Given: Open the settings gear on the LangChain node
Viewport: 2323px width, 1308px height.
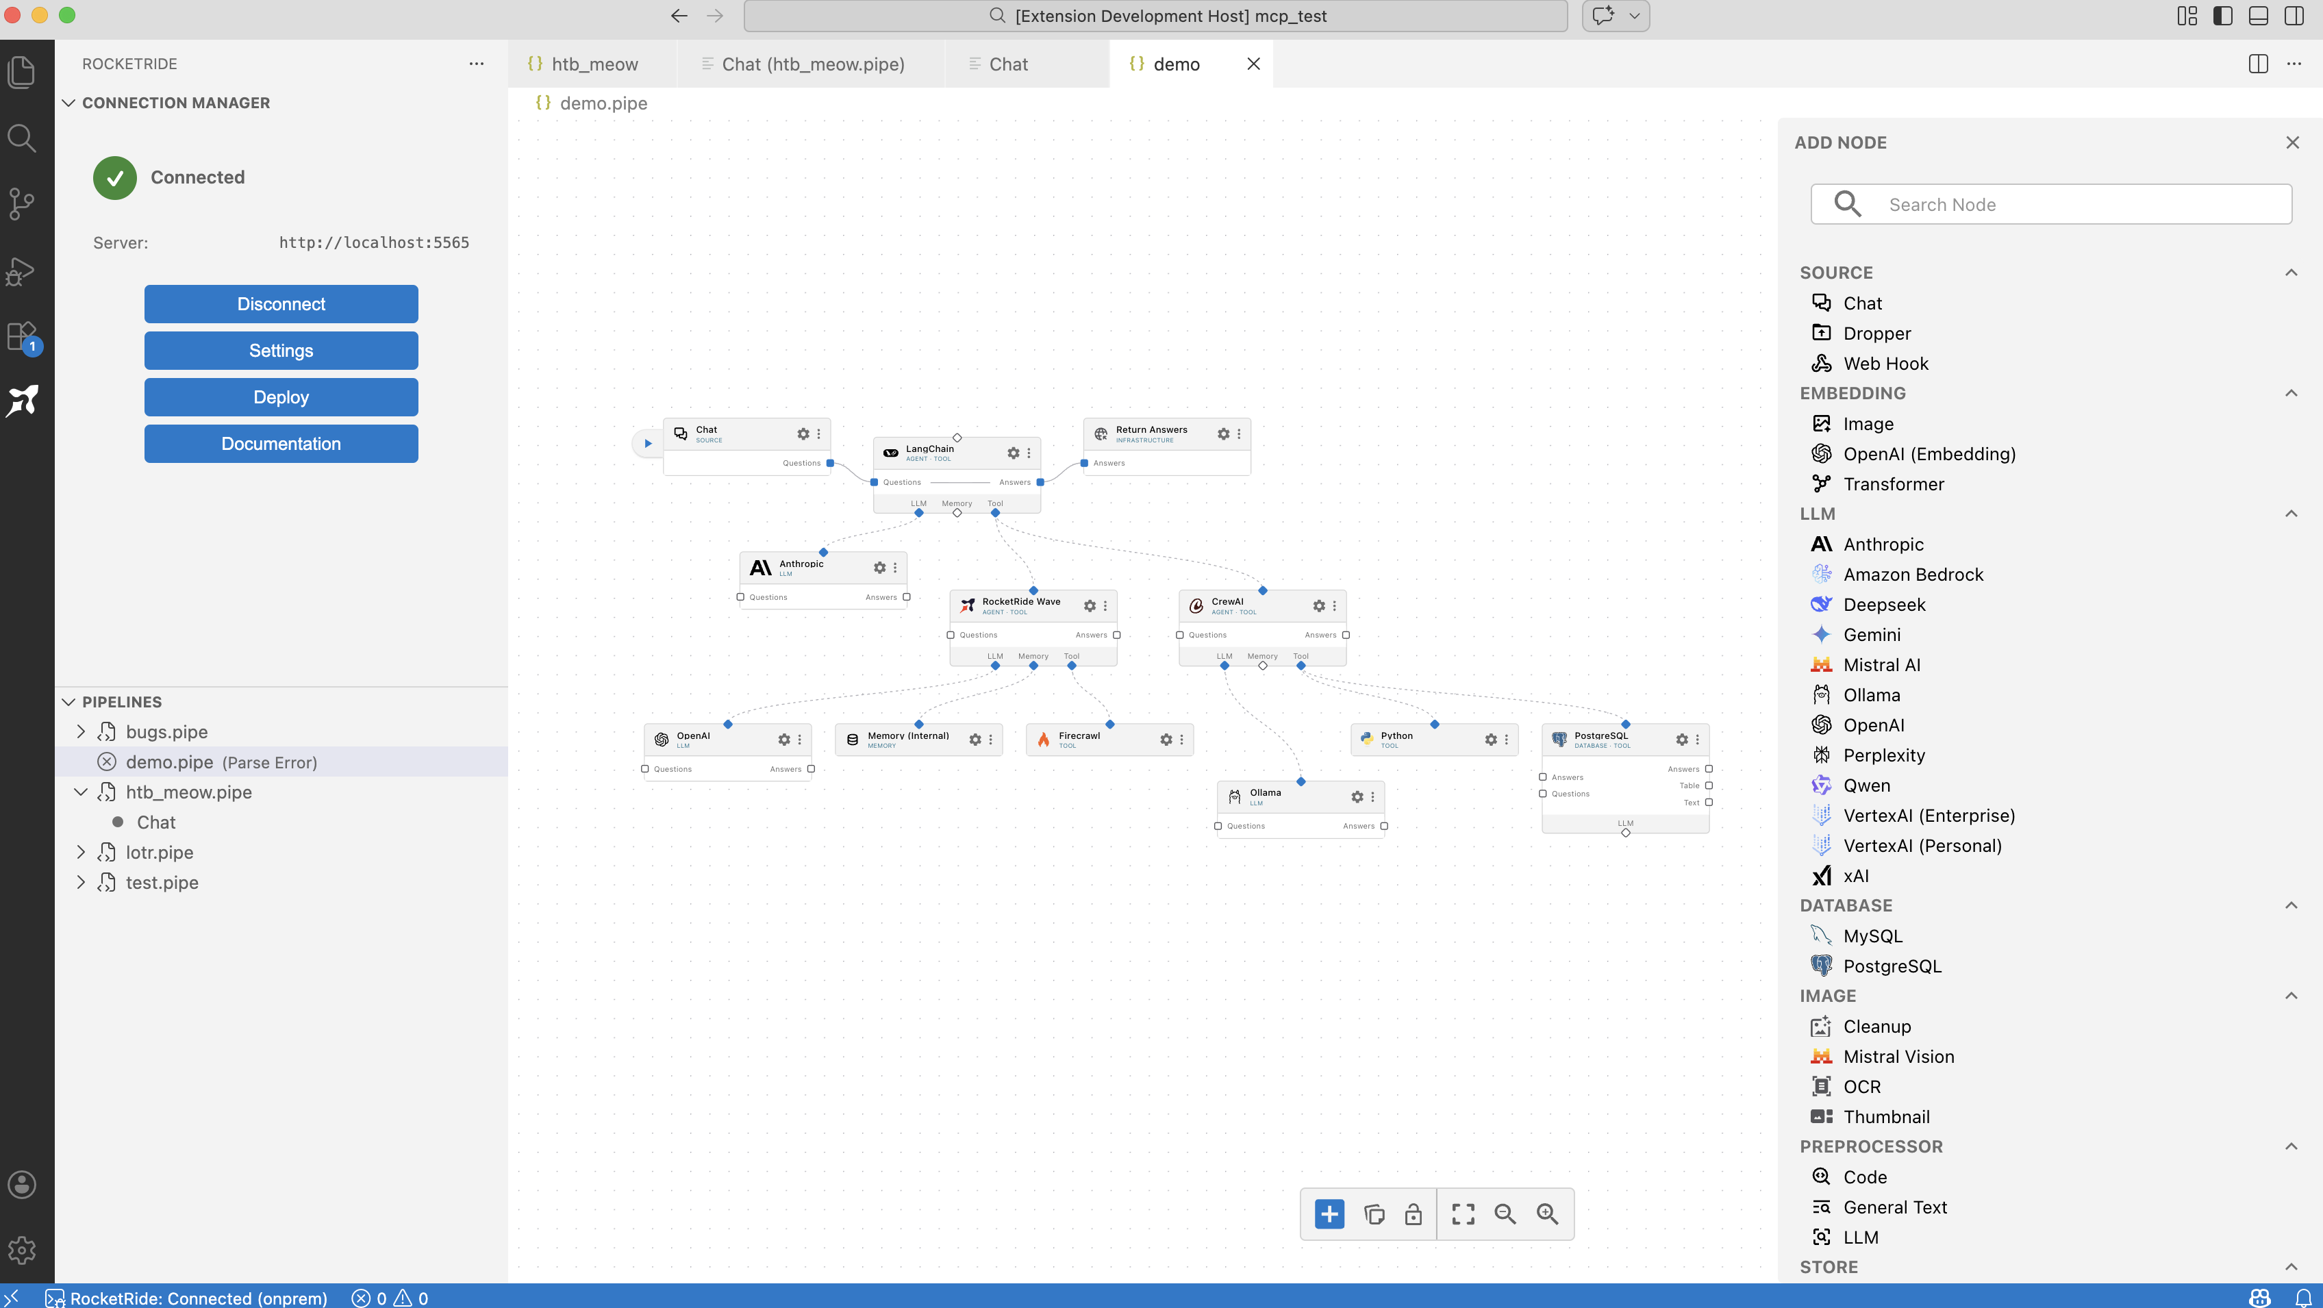Looking at the screenshot, I should 1014,453.
